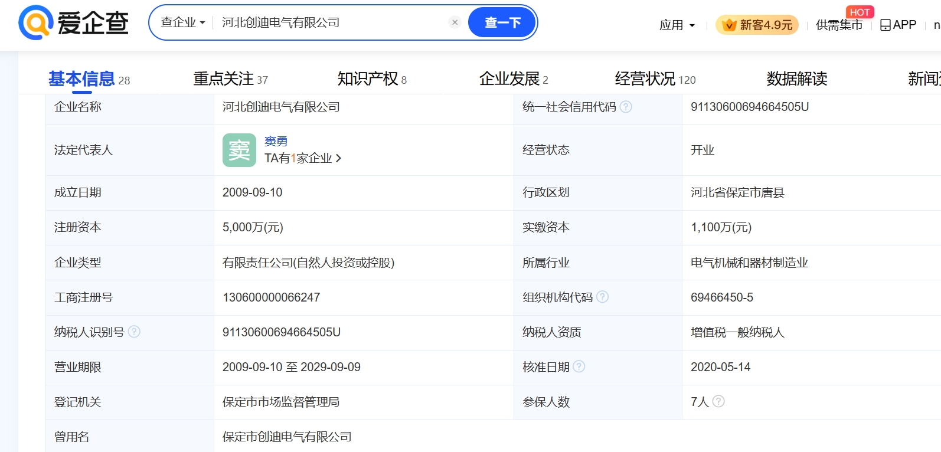Clear the search box with the x icon
The width and height of the screenshot is (941, 452).
click(x=455, y=22)
